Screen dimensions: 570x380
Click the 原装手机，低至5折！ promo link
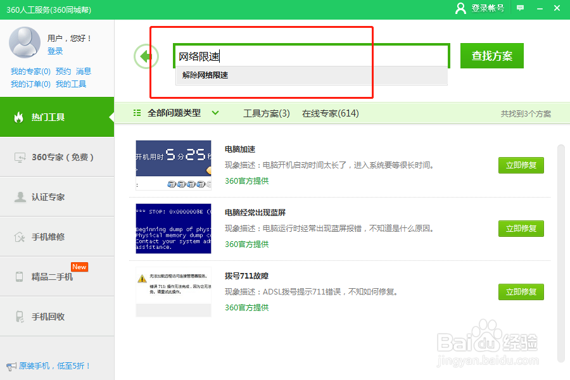[54, 366]
